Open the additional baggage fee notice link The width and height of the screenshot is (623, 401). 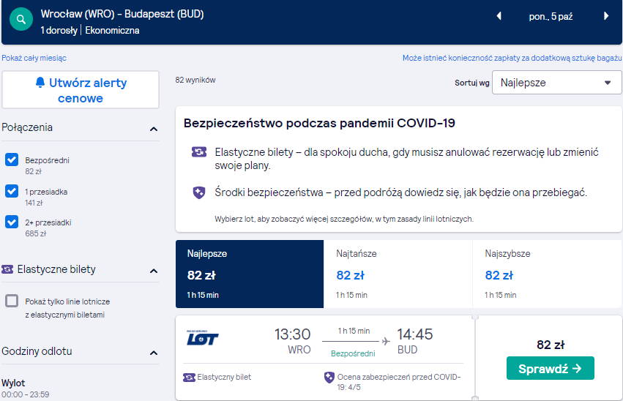click(512, 58)
